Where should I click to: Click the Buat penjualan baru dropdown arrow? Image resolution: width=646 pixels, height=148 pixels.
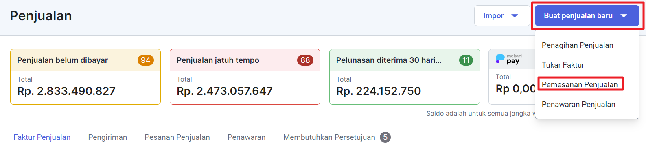point(624,16)
